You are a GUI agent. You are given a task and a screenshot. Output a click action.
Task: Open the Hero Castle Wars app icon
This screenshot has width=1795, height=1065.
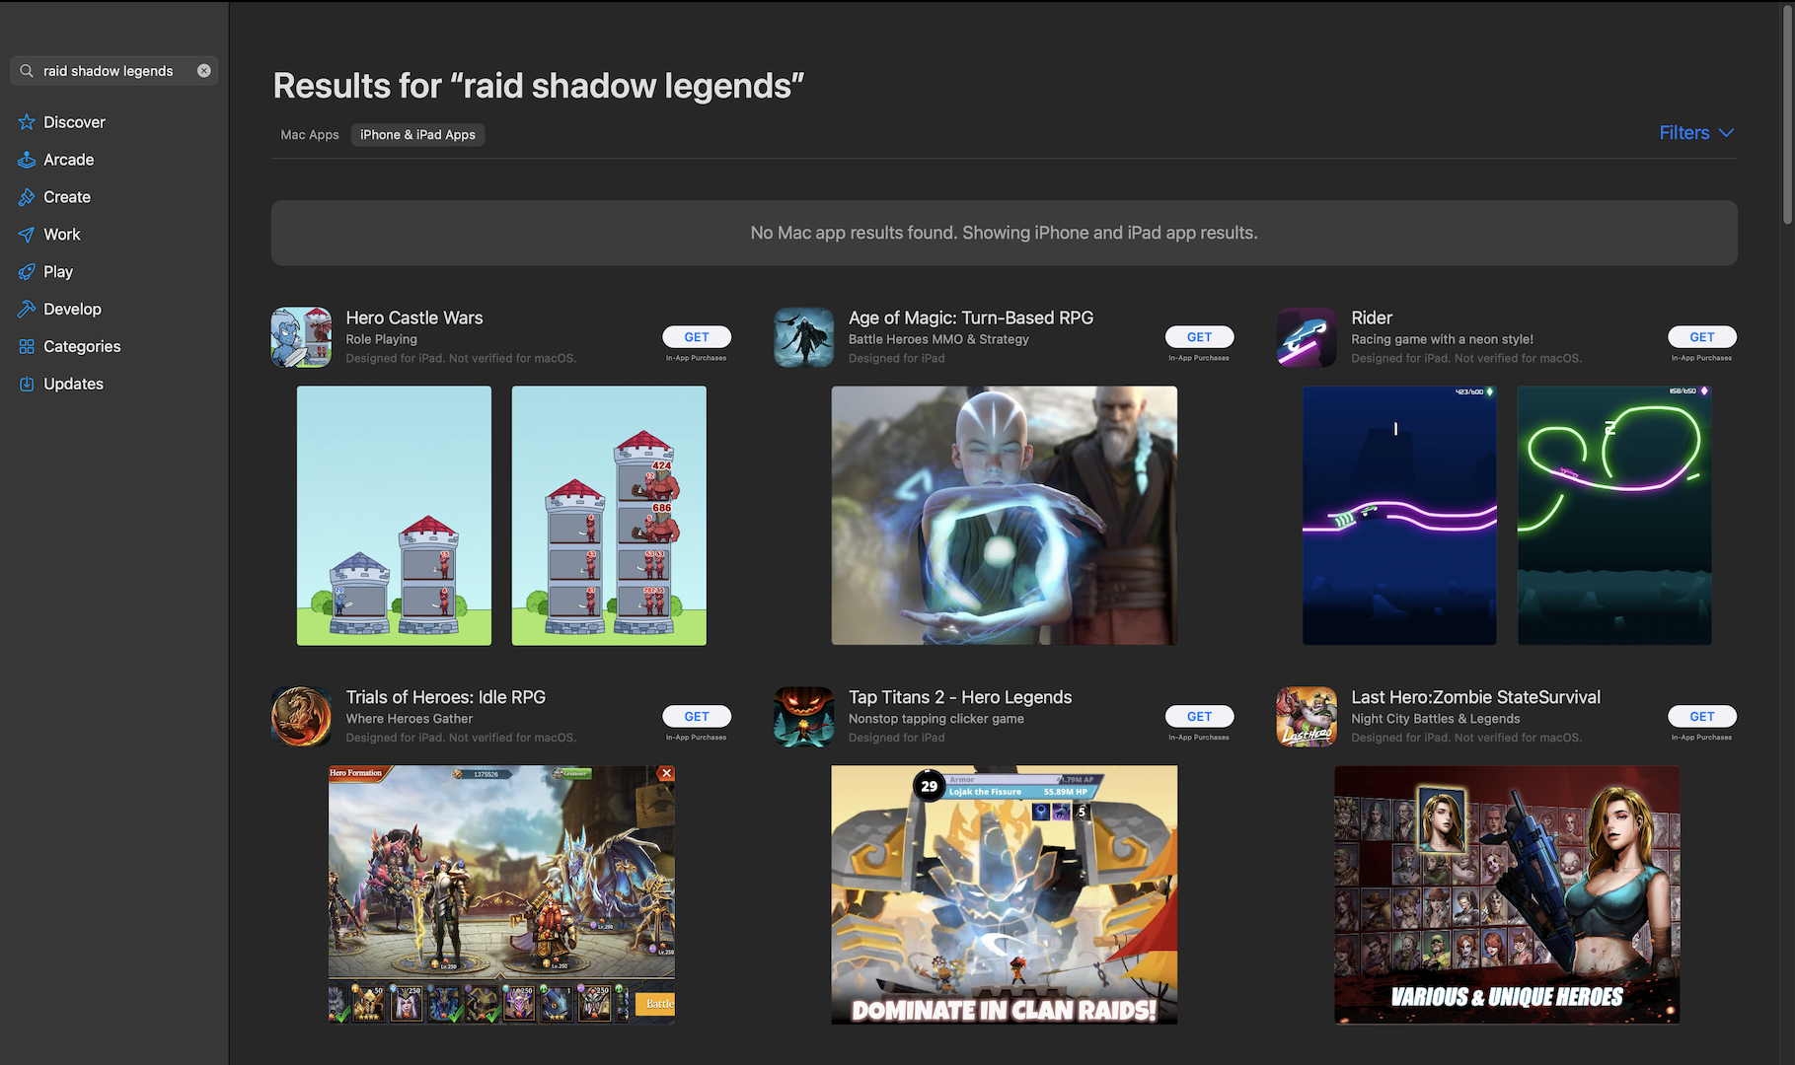pyautogui.click(x=301, y=337)
